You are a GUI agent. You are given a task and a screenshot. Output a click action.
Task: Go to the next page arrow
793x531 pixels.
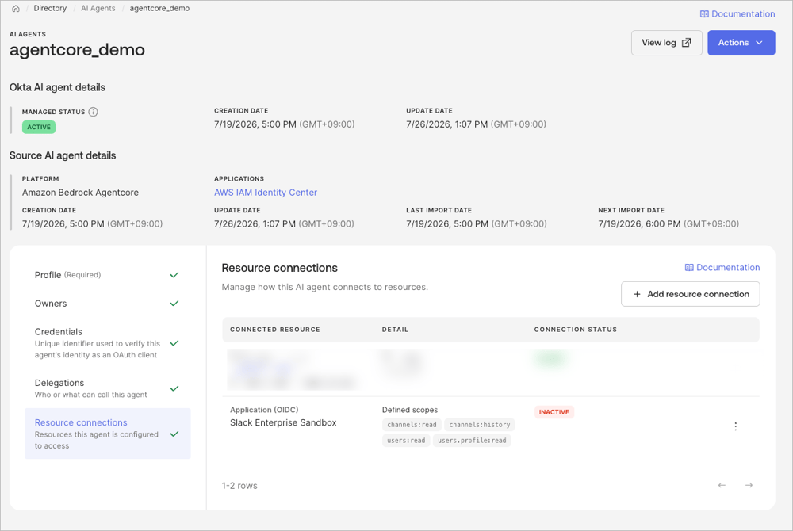pos(749,485)
